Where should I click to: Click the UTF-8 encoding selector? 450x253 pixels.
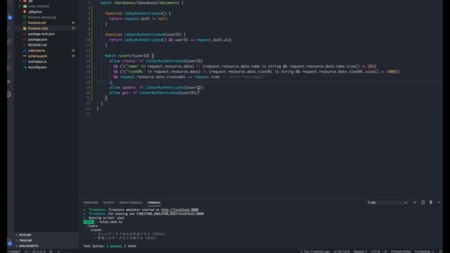pyautogui.click(x=375, y=252)
